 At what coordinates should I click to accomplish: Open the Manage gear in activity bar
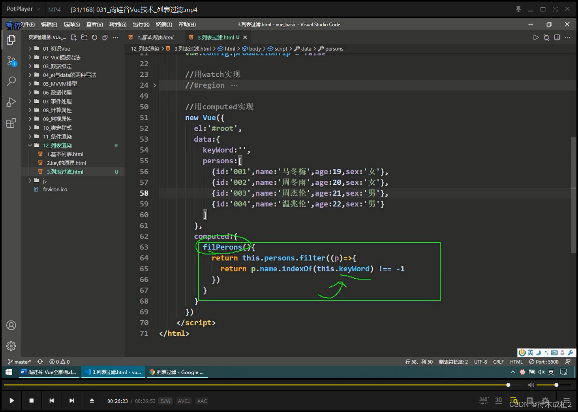[11, 346]
